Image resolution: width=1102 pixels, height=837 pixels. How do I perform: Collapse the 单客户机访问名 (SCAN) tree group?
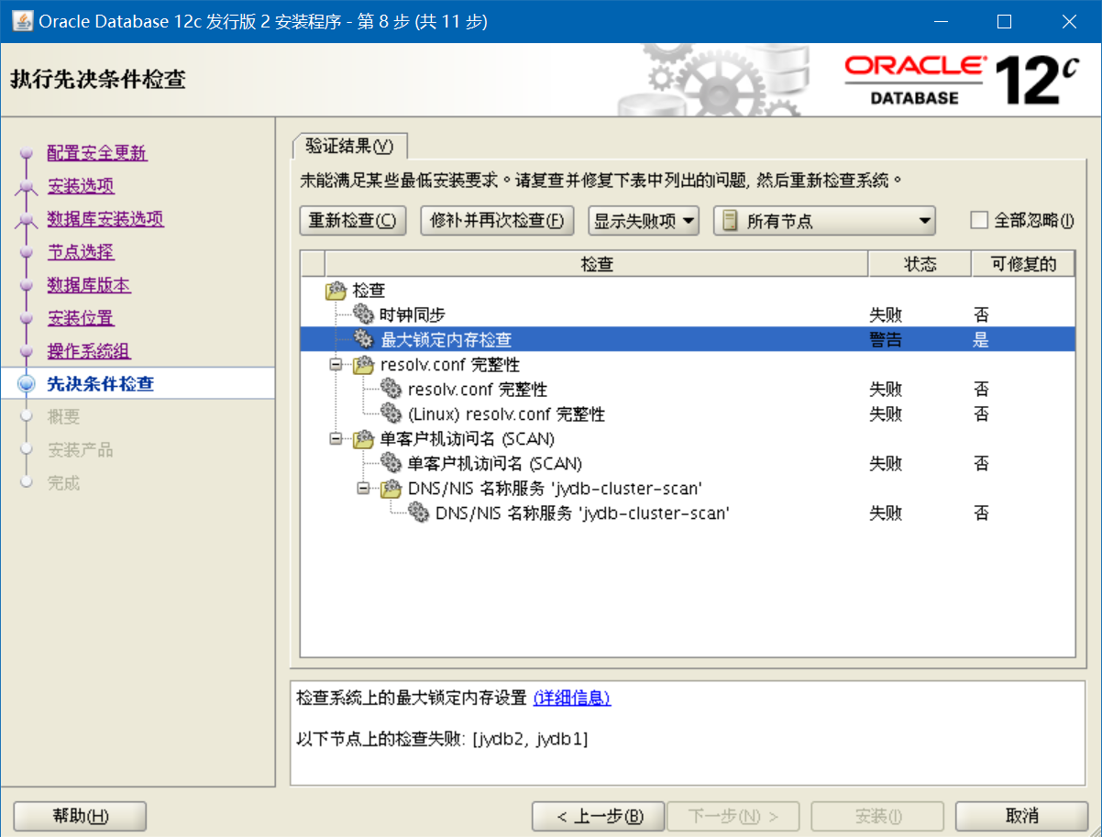(x=336, y=438)
